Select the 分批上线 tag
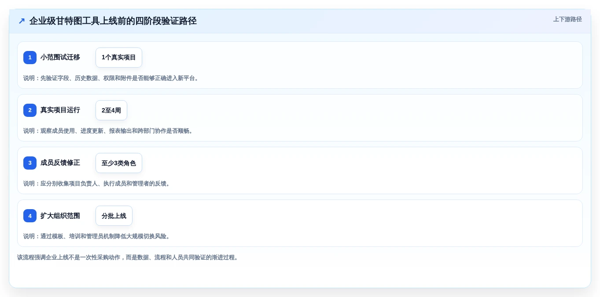Image resolution: width=600 pixels, height=297 pixels. (x=114, y=216)
